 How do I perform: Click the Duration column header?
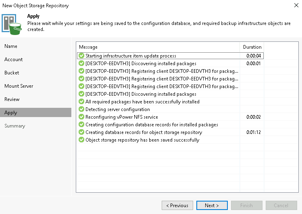click(252, 47)
